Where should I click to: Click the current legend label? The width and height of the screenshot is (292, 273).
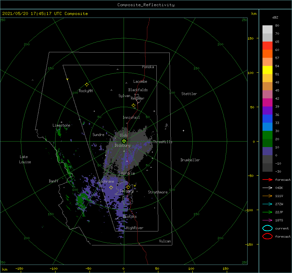pos(282,228)
